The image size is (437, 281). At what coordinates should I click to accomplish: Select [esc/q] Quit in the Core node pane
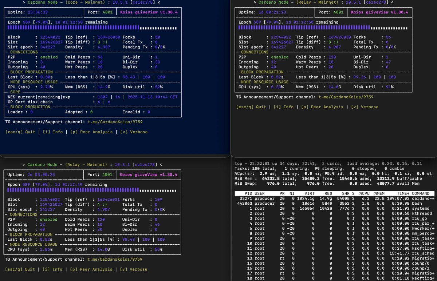click(20, 132)
